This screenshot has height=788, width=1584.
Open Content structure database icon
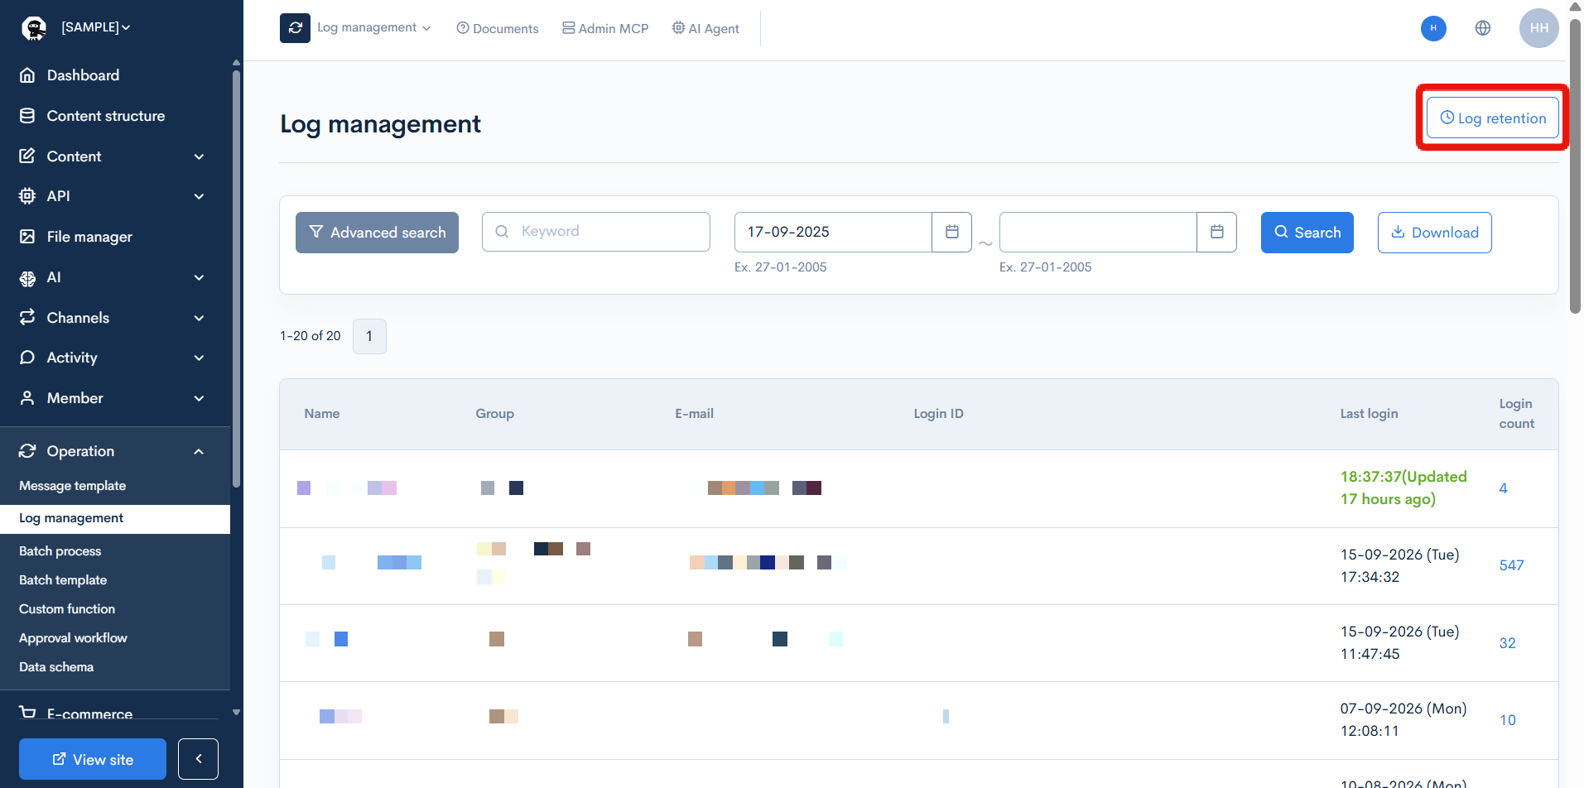click(27, 116)
